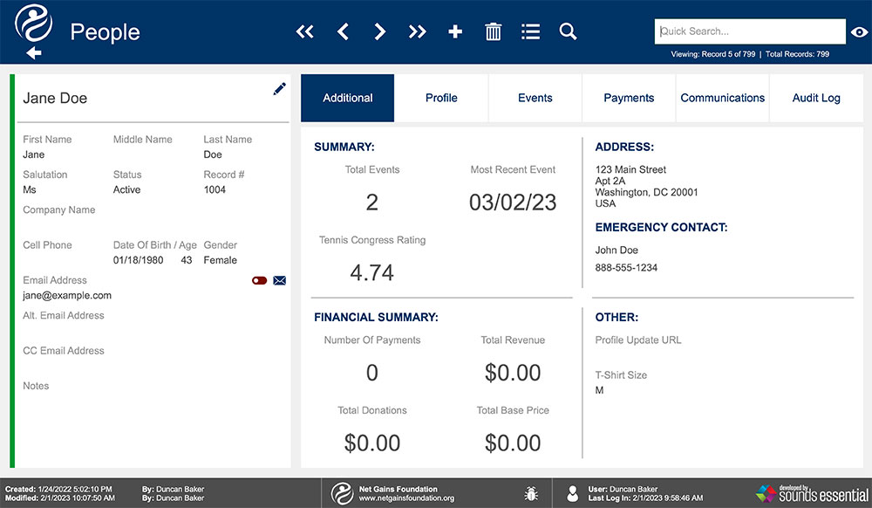Toggle eye icon beside Quick Search
Image resolution: width=872 pixels, height=508 pixels.
coord(859,32)
